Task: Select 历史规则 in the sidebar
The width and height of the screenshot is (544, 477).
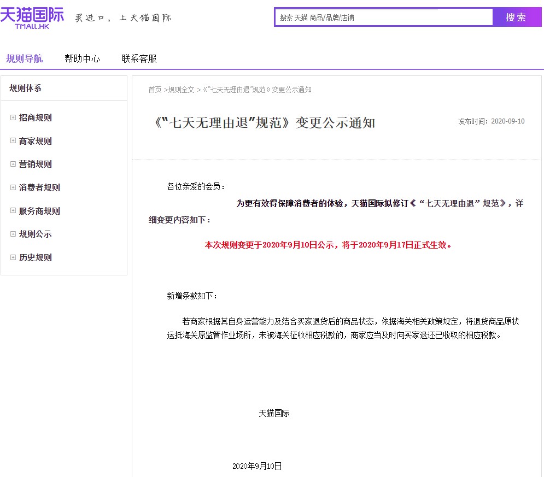Action: [x=36, y=257]
